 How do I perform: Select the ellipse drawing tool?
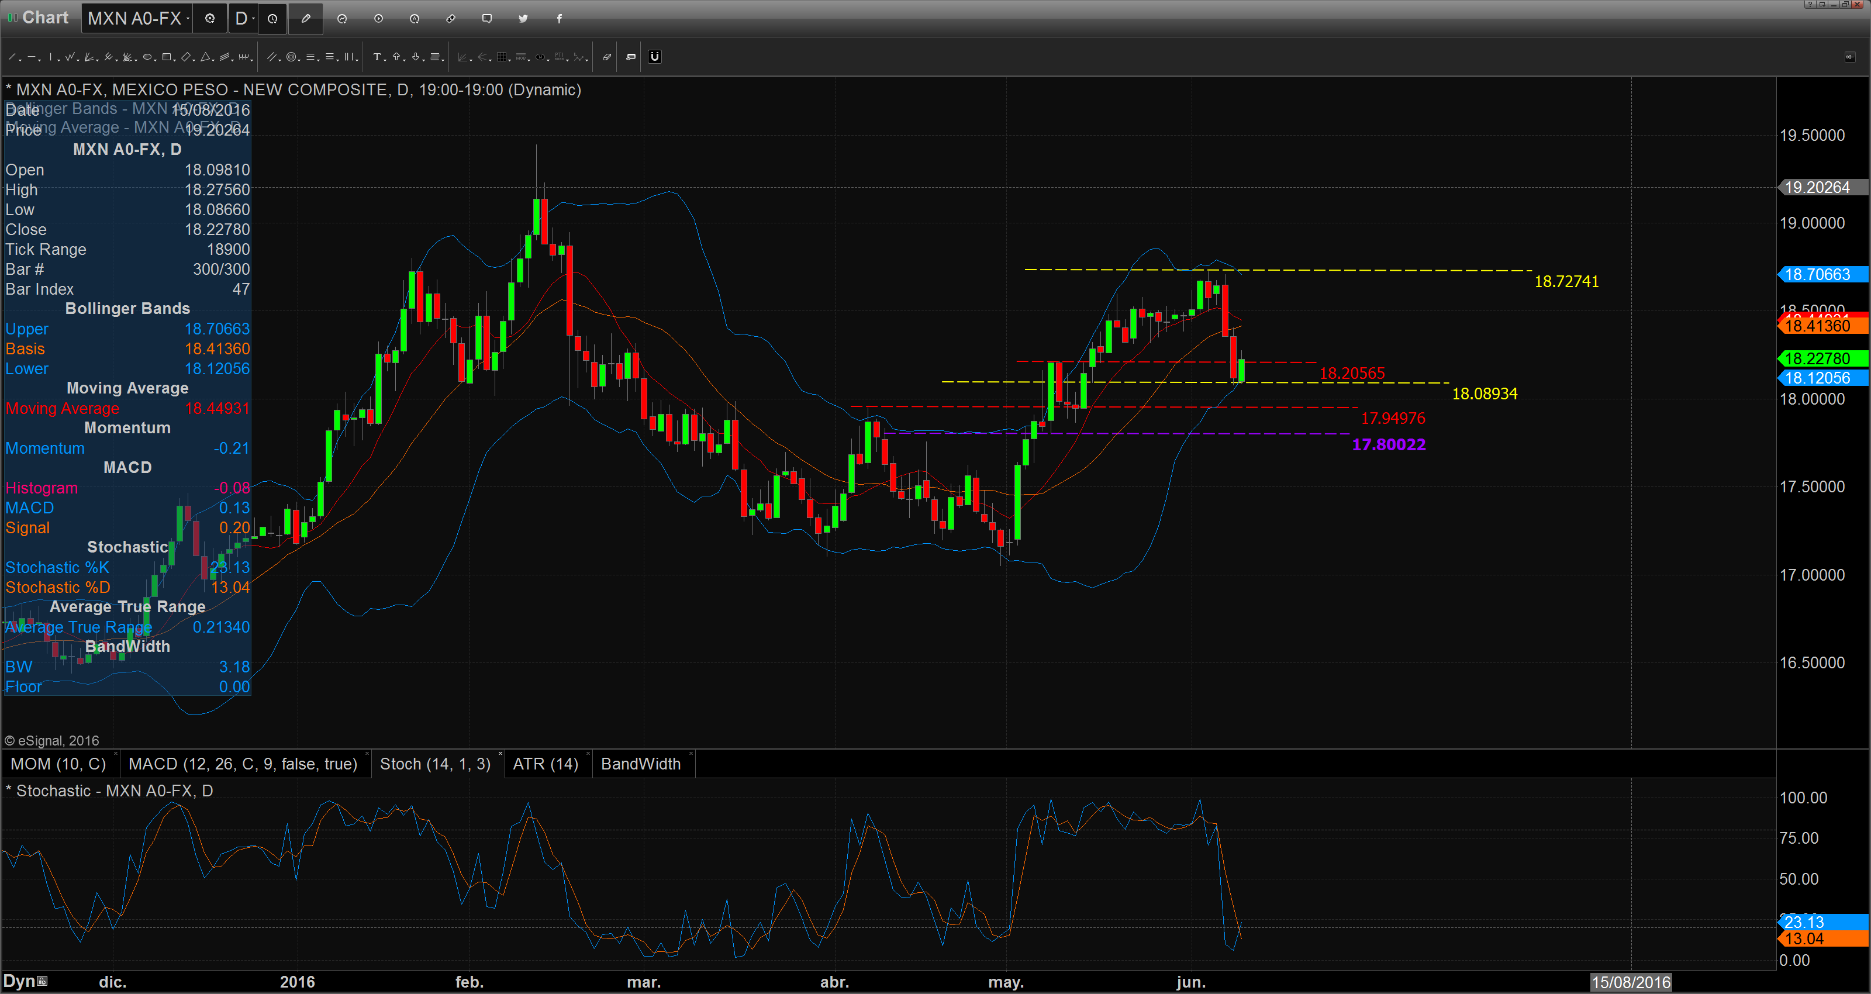point(147,57)
